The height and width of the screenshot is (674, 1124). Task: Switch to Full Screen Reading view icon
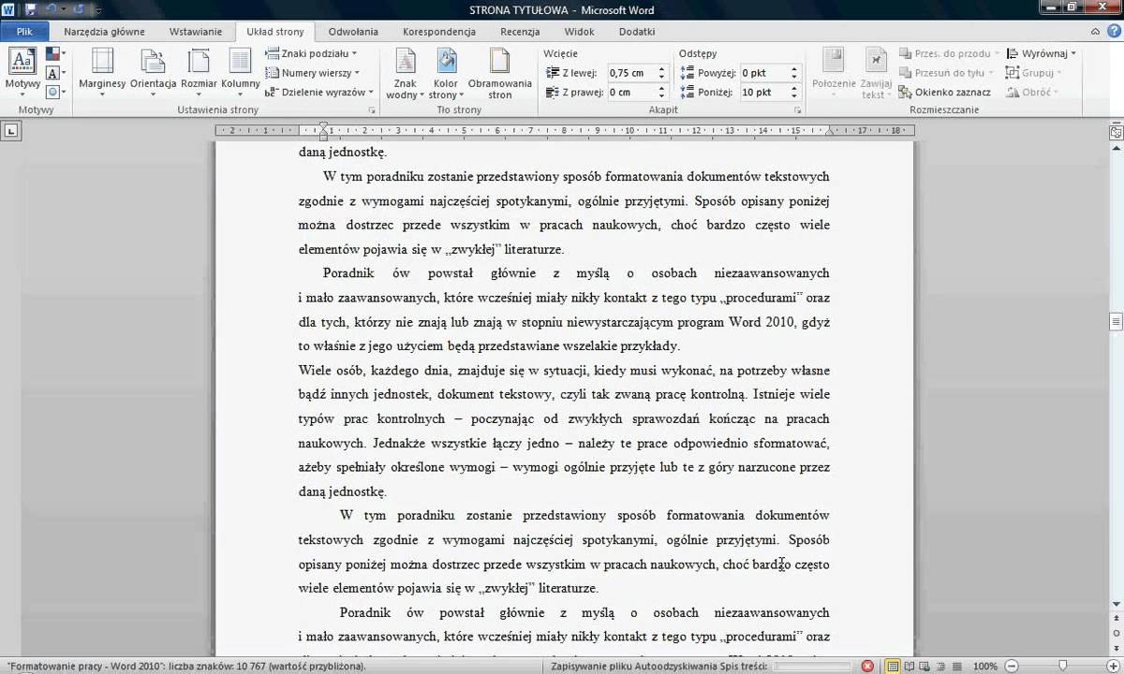coord(909,667)
